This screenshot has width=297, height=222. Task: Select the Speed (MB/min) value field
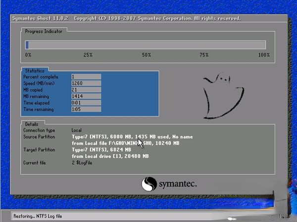click(x=86, y=83)
